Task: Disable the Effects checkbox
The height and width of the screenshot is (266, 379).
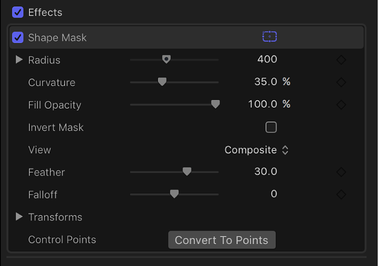Action: [18, 12]
